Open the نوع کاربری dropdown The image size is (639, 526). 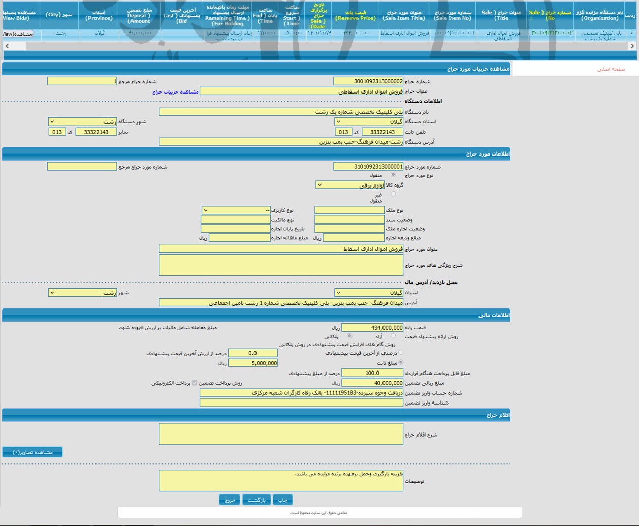pos(236,210)
